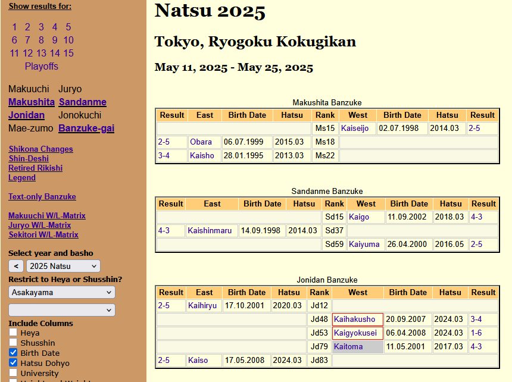The height and width of the screenshot is (382, 512).
Task: Open rikishi Kaiseijo's profile
Action: 355,128
